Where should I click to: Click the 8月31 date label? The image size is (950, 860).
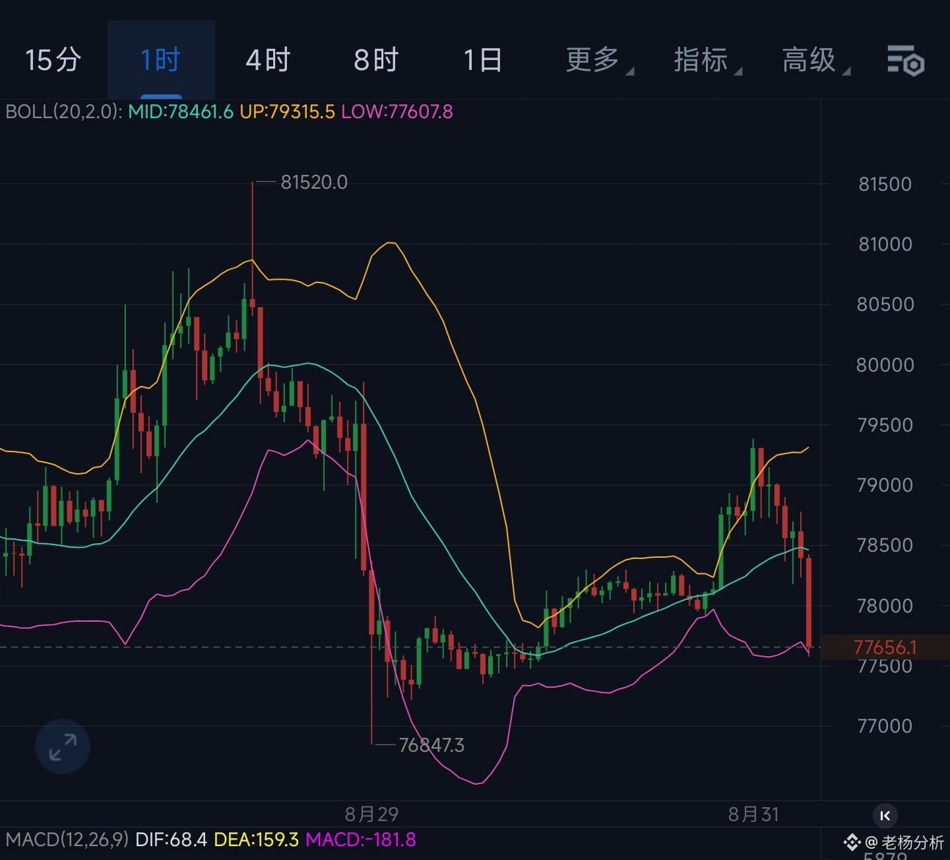click(x=753, y=814)
